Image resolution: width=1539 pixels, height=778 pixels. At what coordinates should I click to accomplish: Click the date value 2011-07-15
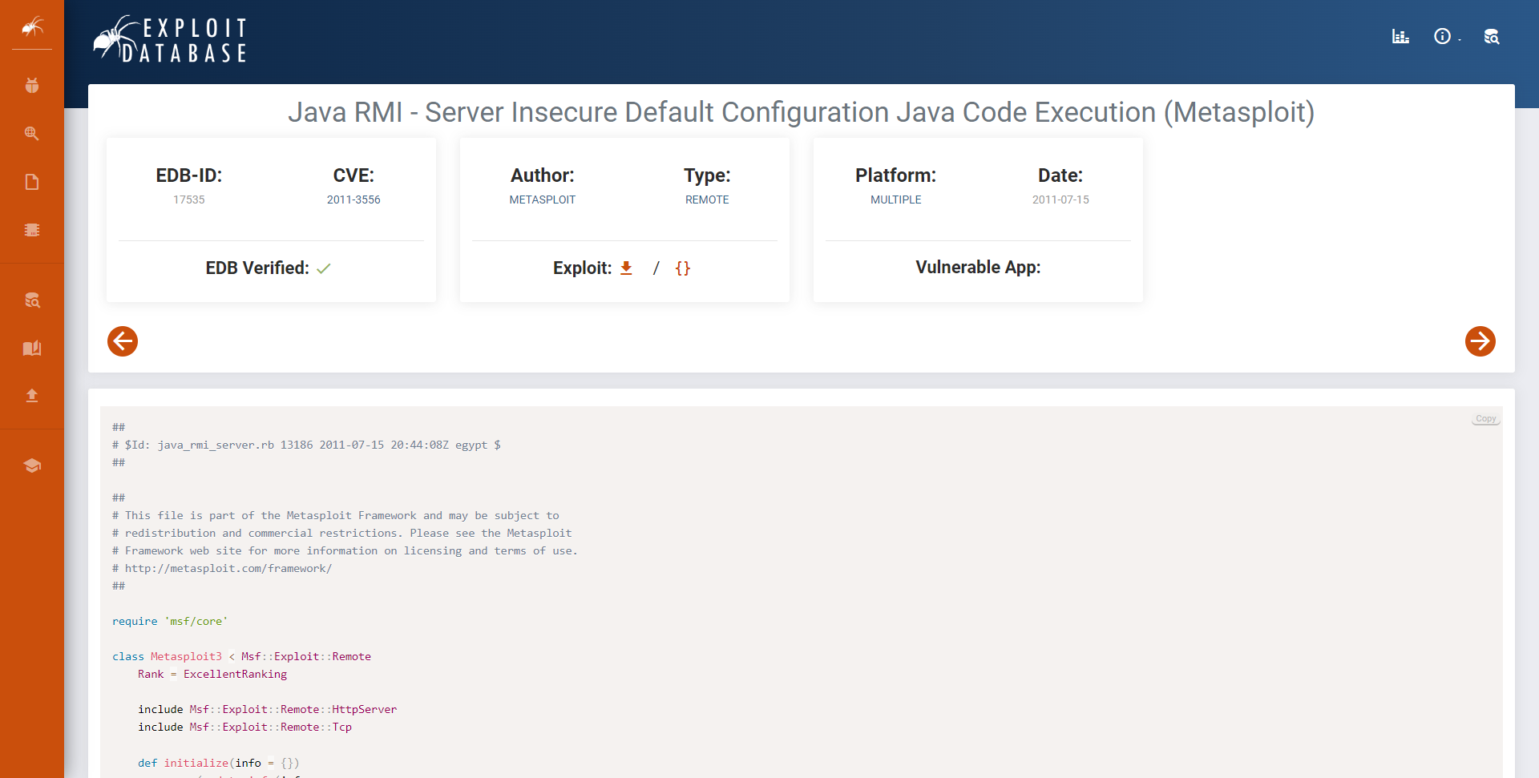pos(1060,200)
